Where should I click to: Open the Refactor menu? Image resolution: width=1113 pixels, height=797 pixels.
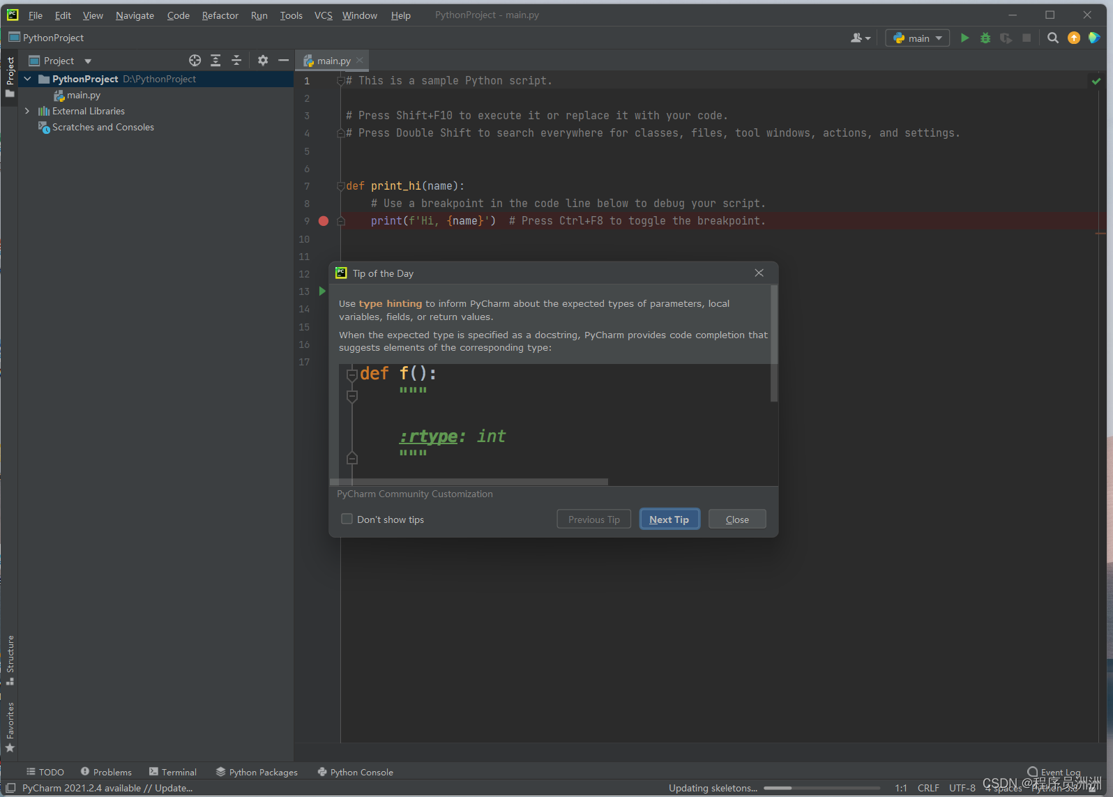tap(220, 15)
